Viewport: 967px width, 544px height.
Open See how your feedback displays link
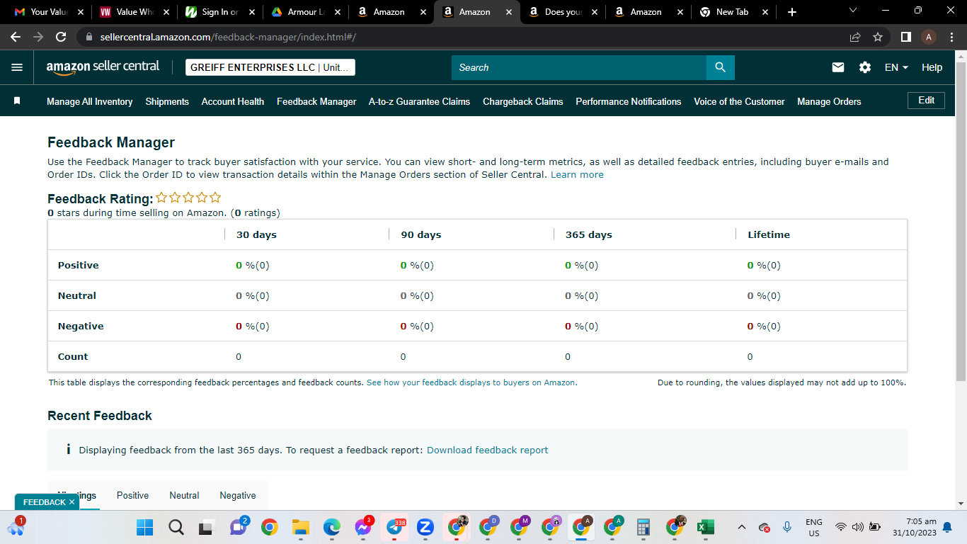click(x=471, y=382)
